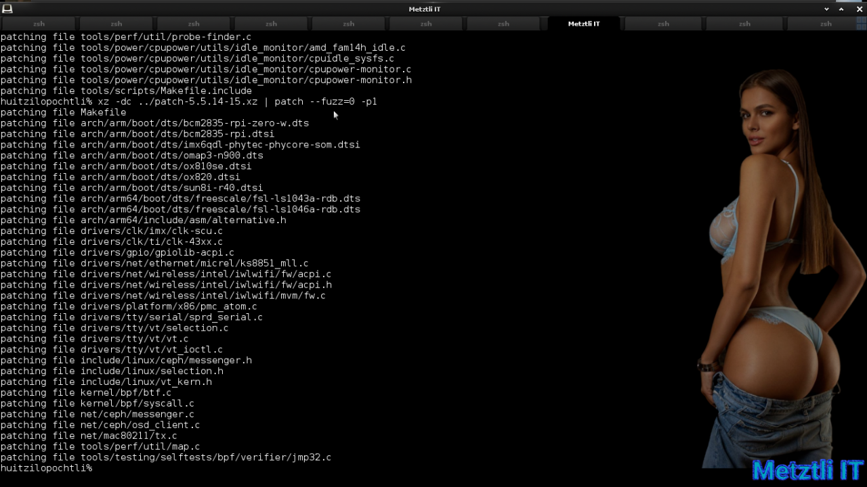Click the cpuidle_sysfs.c line
The image size is (867, 487).
click(x=197, y=59)
